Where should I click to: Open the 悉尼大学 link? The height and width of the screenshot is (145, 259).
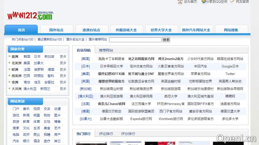[x=171, y=96]
